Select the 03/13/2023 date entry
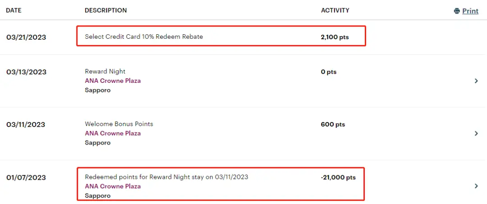Image resolution: width=487 pixels, height=204 pixels. 26,72
